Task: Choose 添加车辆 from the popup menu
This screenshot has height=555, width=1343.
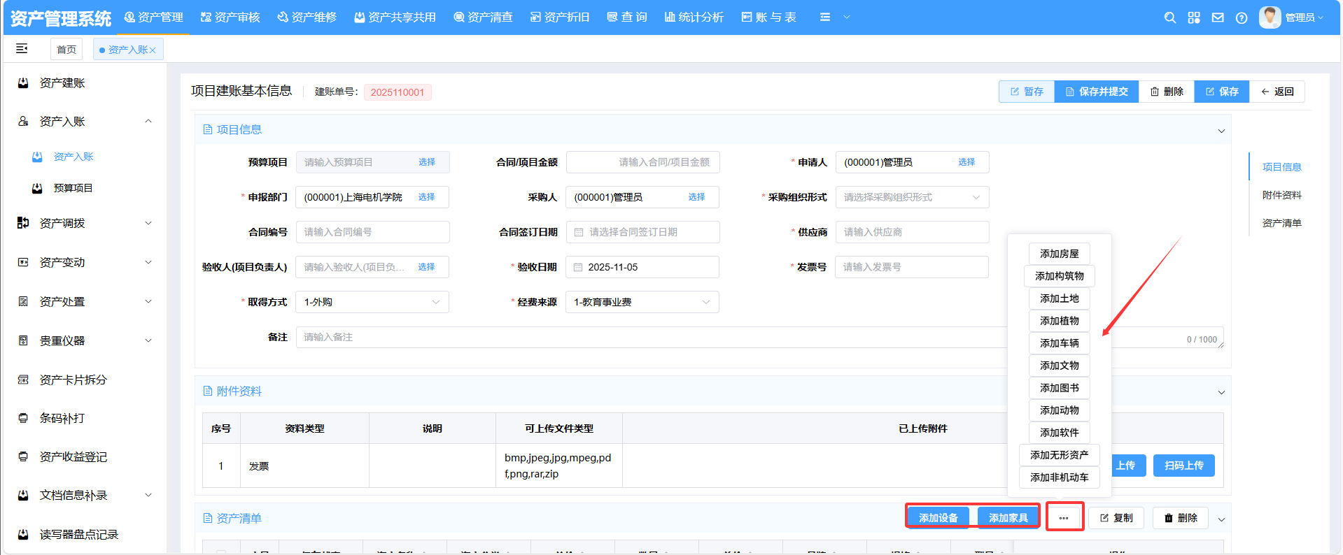Action: [1059, 343]
